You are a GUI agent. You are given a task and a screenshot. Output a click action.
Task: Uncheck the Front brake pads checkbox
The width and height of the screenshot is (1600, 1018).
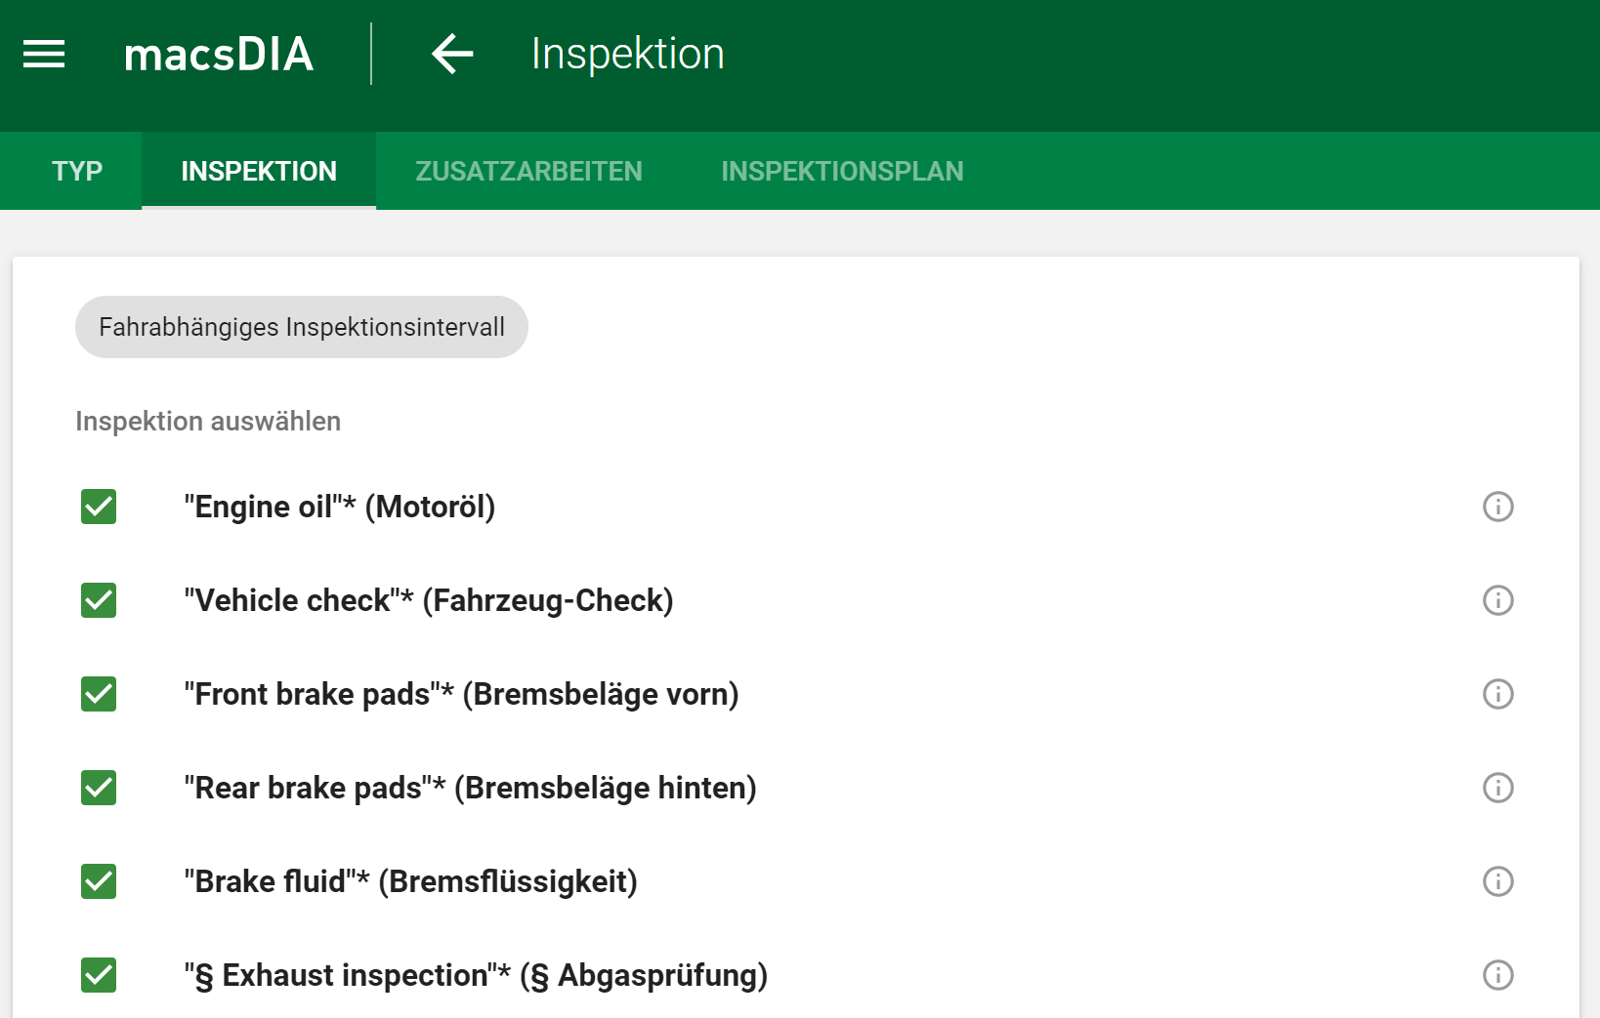click(x=99, y=694)
